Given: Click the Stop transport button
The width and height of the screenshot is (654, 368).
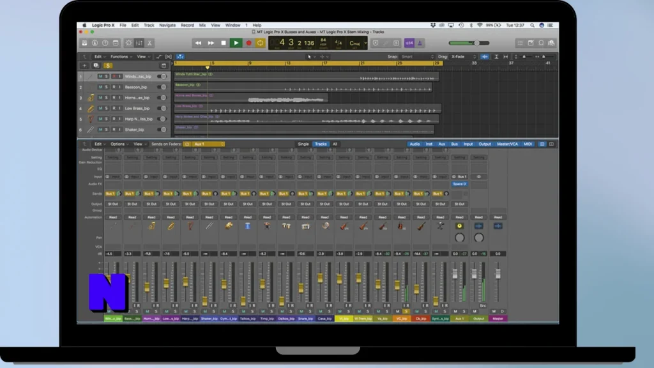Looking at the screenshot, I should tap(224, 43).
